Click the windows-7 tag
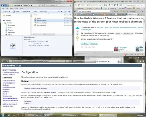Screen dimensions: 146x117 click(85, 43)
